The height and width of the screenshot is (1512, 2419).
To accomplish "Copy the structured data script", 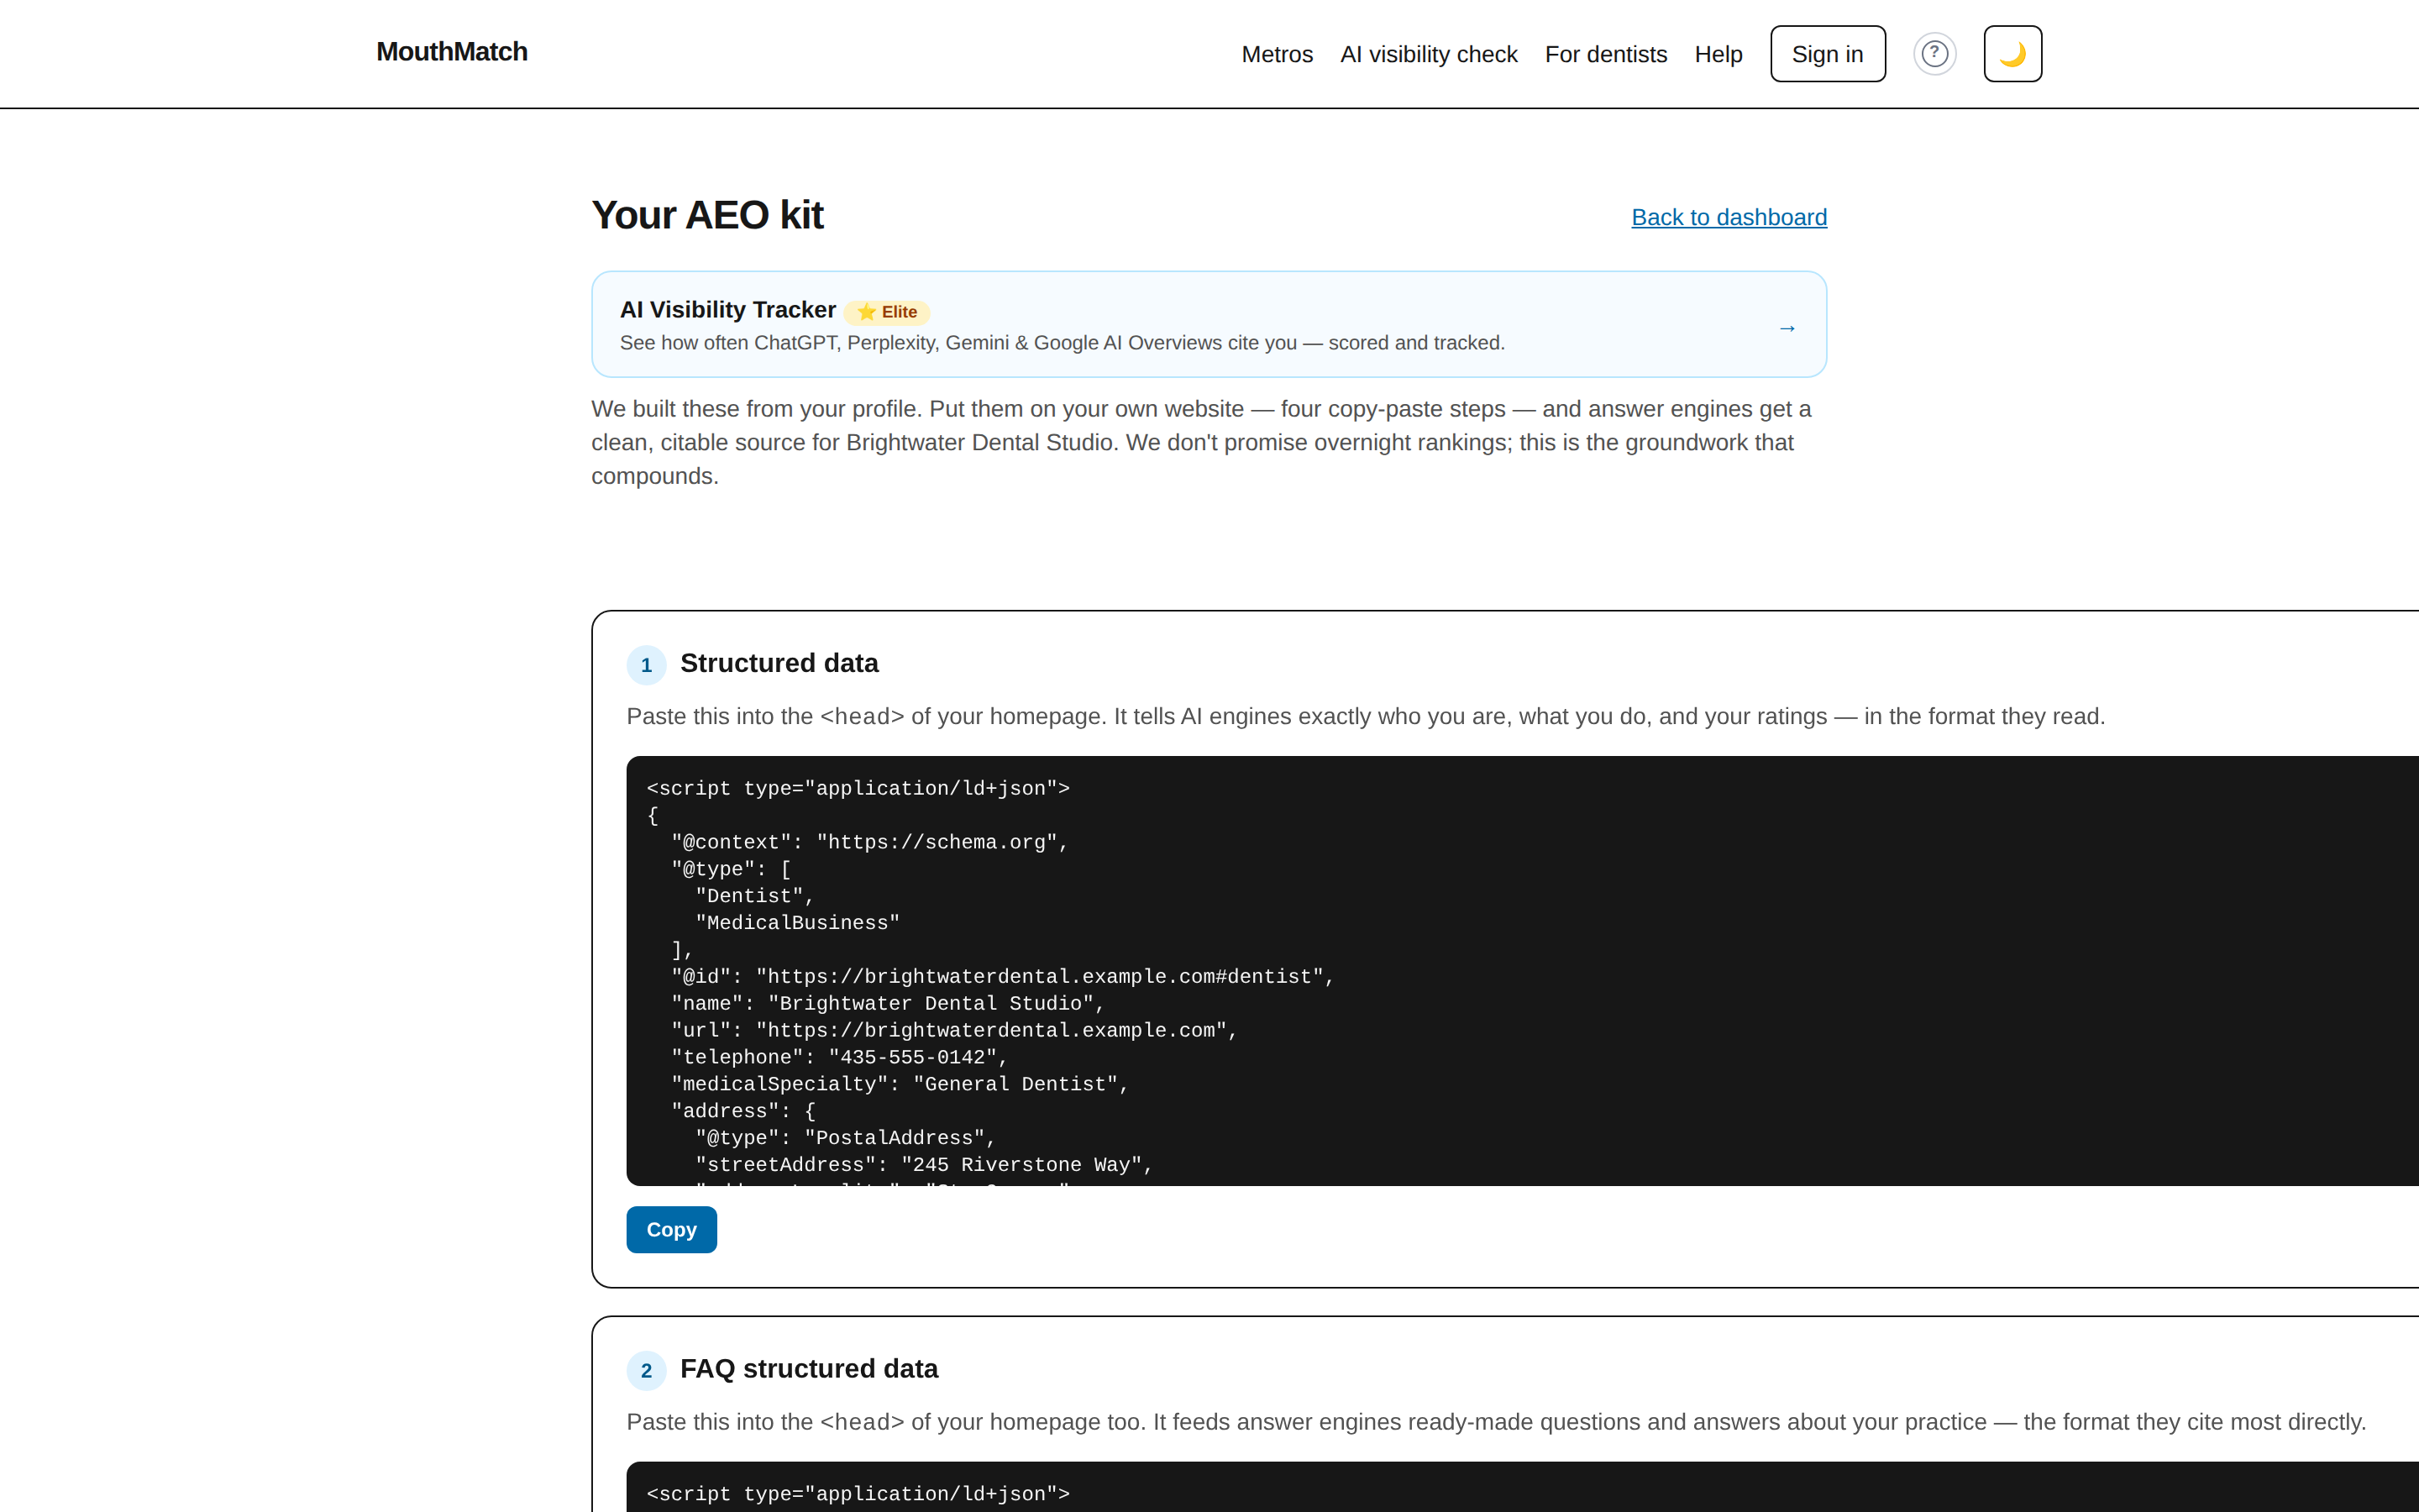I will click(671, 1229).
